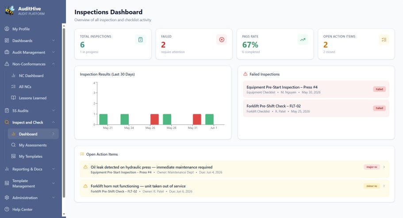This screenshot has width=403, height=218.
Task: Click the My Assessments search icon
Action: point(13,145)
